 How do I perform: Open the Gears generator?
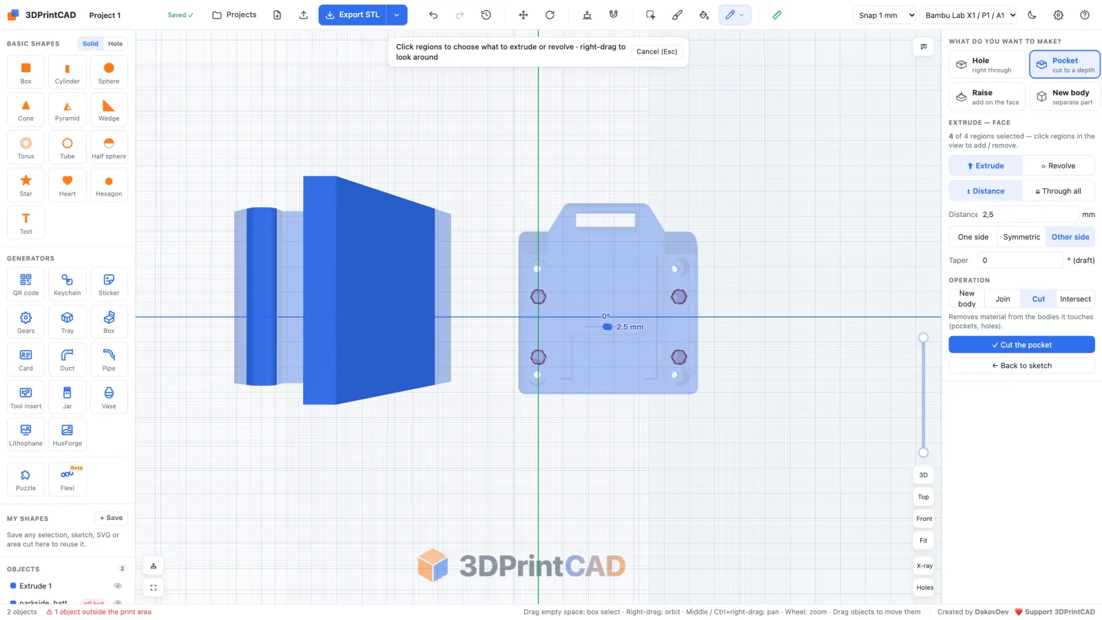point(26,322)
